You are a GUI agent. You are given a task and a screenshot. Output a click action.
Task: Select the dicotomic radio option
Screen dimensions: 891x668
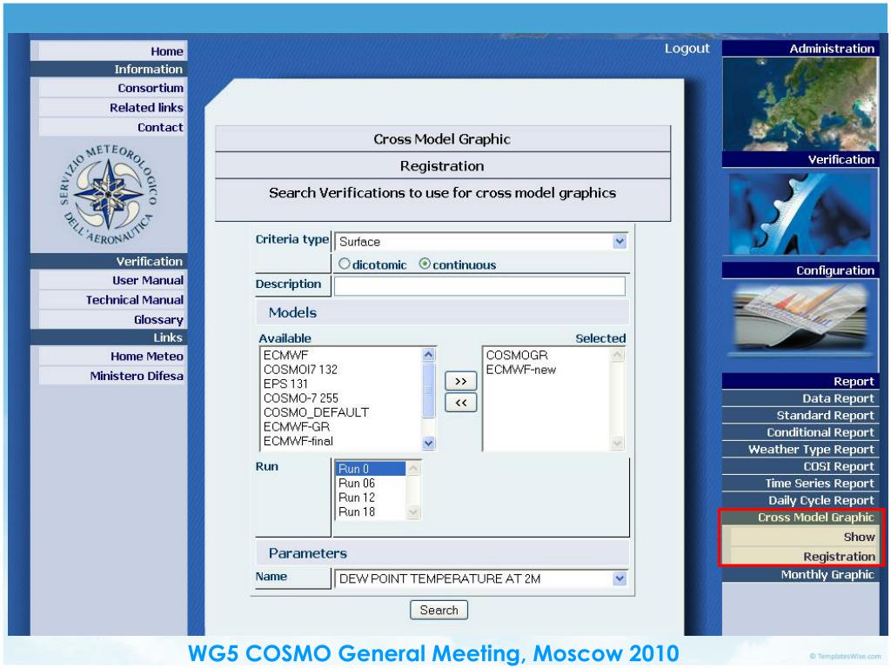pyautogui.click(x=345, y=264)
